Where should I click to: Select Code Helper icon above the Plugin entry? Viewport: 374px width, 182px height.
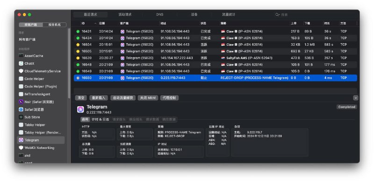[x=21, y=79]
